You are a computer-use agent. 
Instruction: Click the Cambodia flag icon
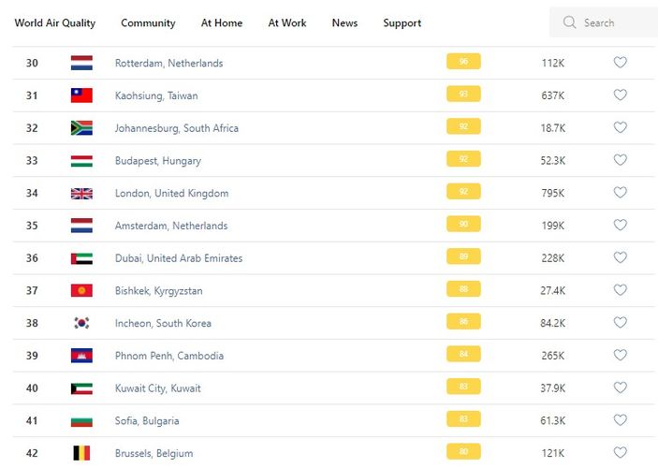coord(81,356)
